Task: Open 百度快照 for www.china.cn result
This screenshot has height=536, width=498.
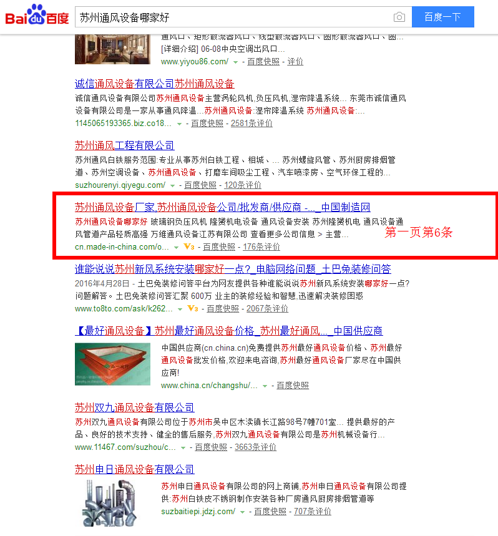Action: click(x=293, y=386)
